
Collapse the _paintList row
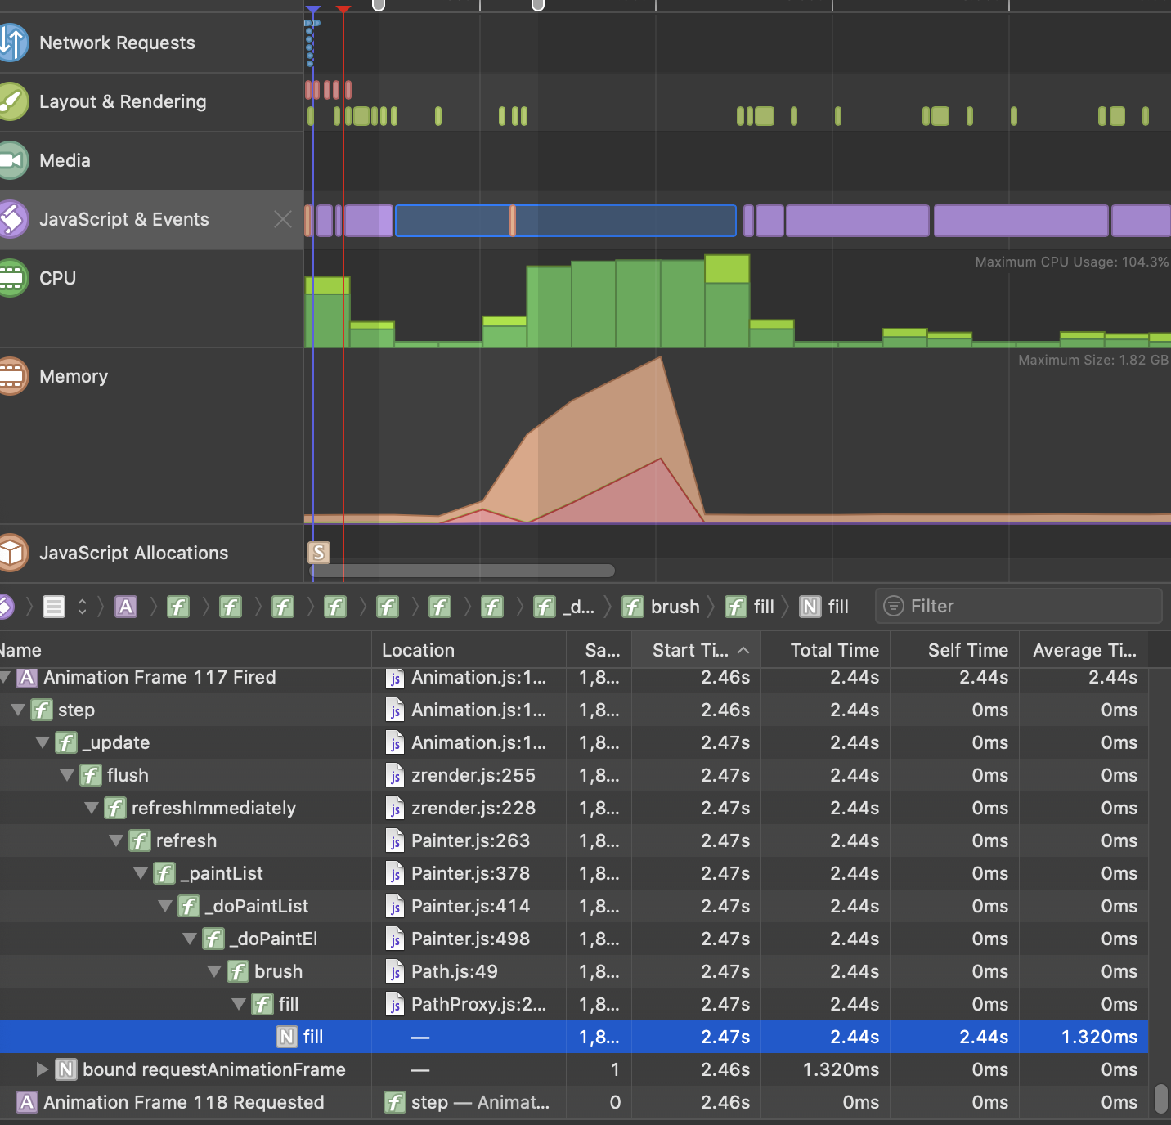click(x=140, y=873)
